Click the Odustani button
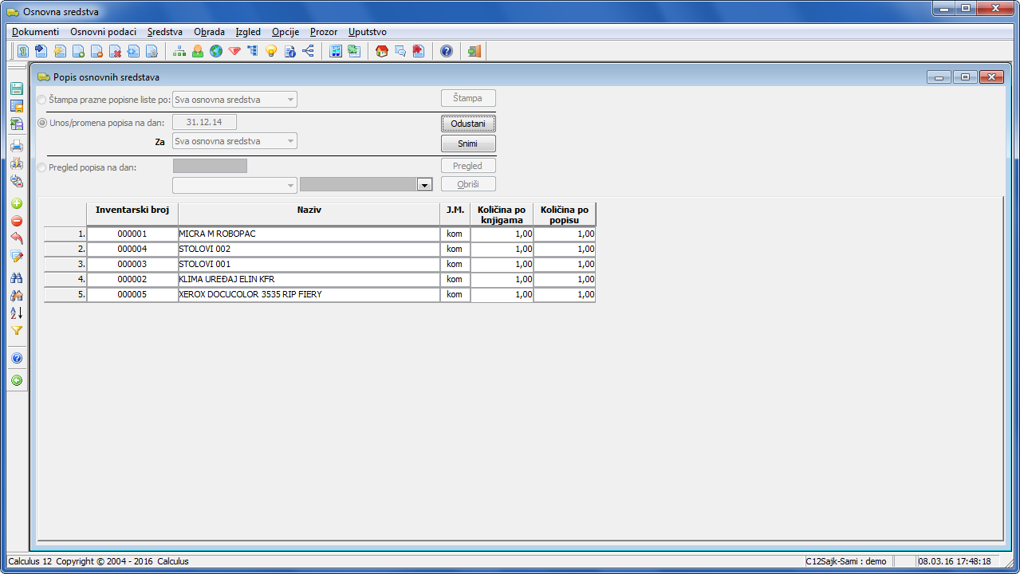This screenshot has width=1020, height=574. [468, 124]
